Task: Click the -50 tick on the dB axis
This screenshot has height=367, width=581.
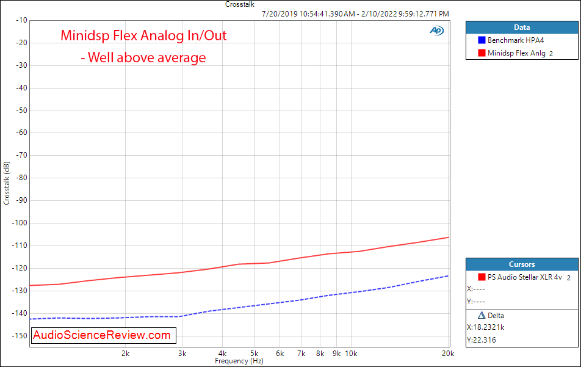Action: point(21,111)
